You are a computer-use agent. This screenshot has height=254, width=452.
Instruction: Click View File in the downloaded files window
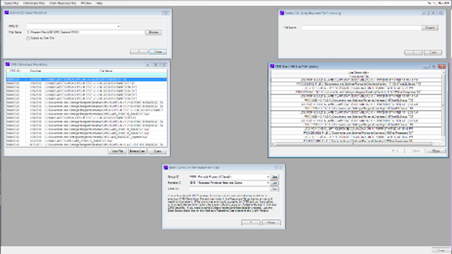click(117, 151)
